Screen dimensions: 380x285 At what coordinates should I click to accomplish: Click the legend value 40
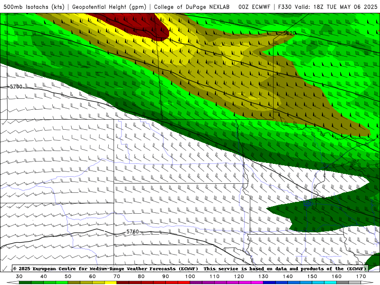click(x=44, y=276)
